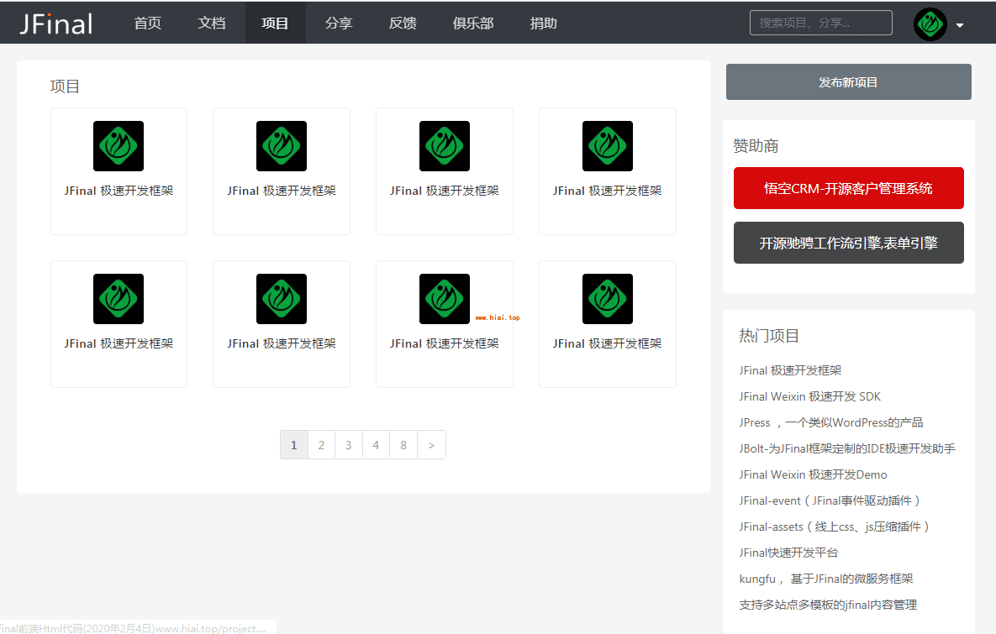Open the 俱乐部 navigation item

coord(473,23)
